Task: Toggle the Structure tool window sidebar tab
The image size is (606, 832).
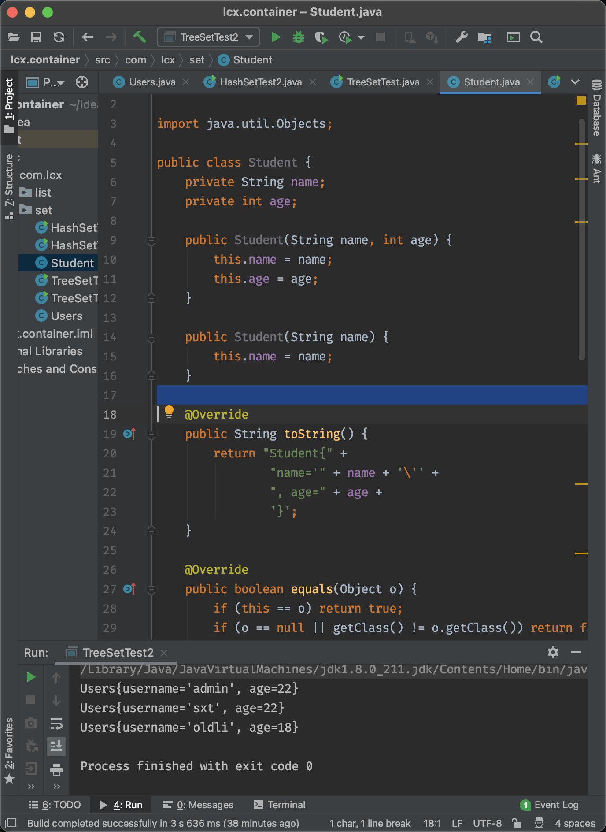Action: tap(9, 186)
